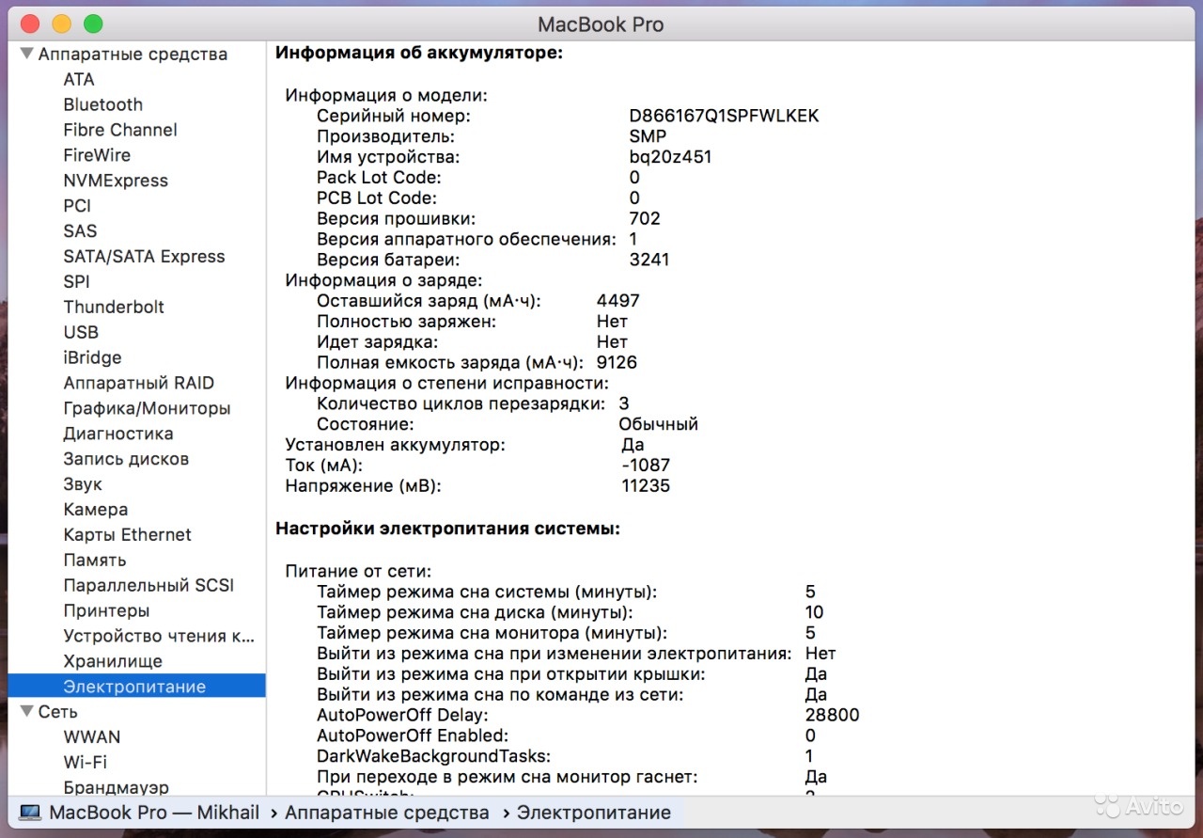Click current value -1087
The image size is (1203, 838).
646,466
